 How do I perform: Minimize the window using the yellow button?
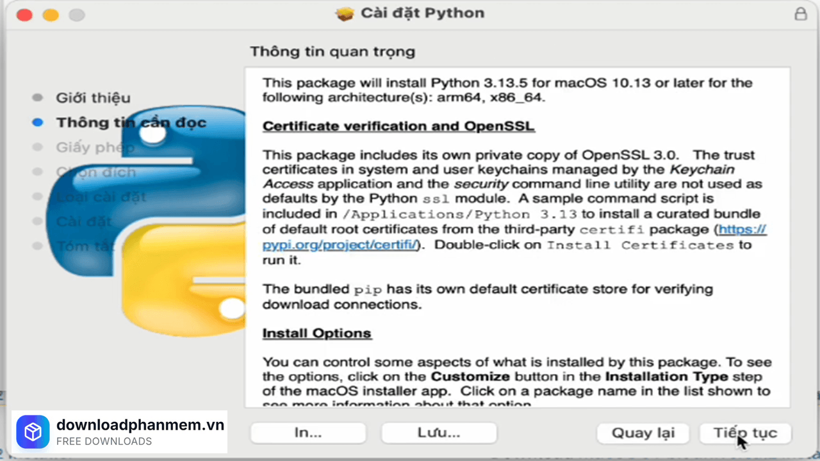click(x=50, y=14)
